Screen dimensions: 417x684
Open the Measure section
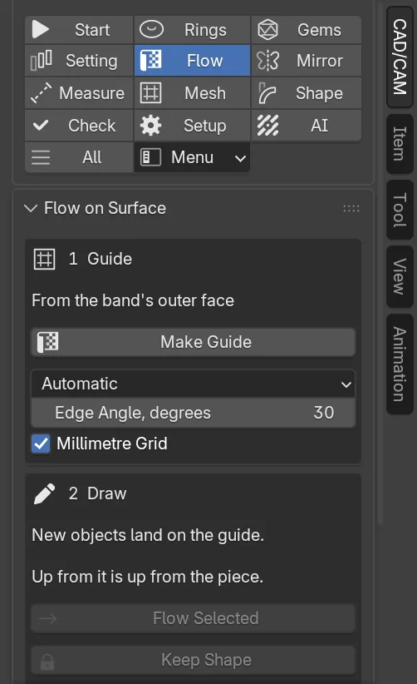pos(79,93)
